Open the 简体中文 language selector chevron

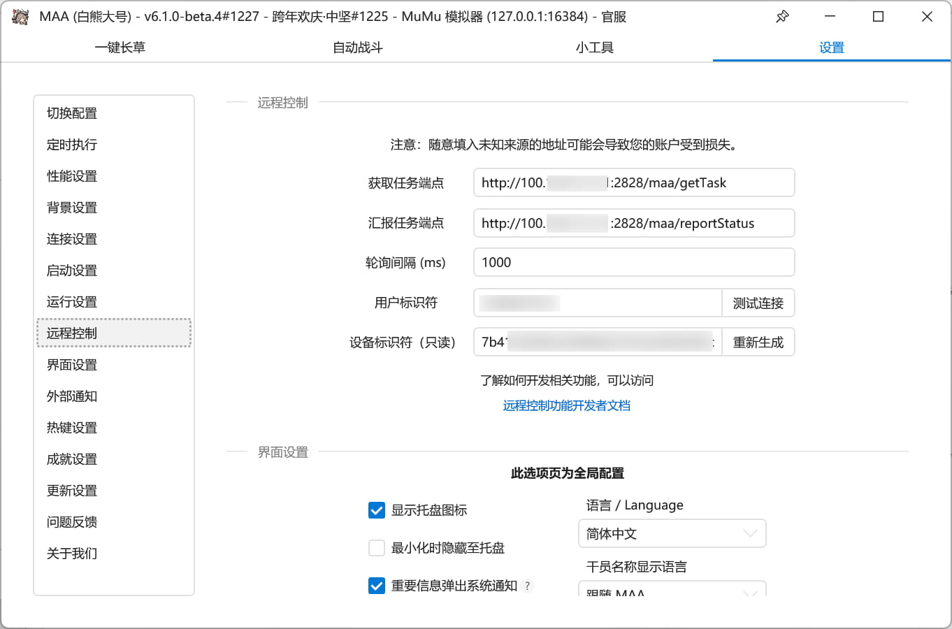pos(750,533)
